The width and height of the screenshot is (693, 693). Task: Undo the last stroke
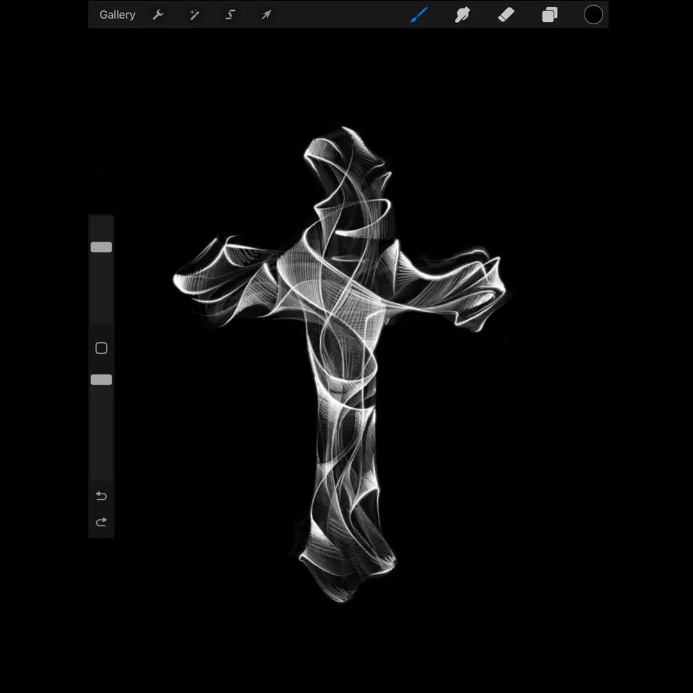(x=101, y=496)
